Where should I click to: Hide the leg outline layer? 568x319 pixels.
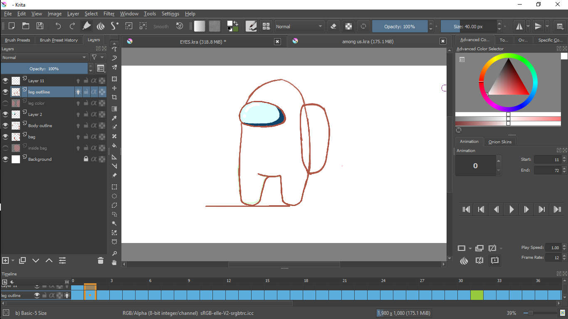(x=5, y=92)
